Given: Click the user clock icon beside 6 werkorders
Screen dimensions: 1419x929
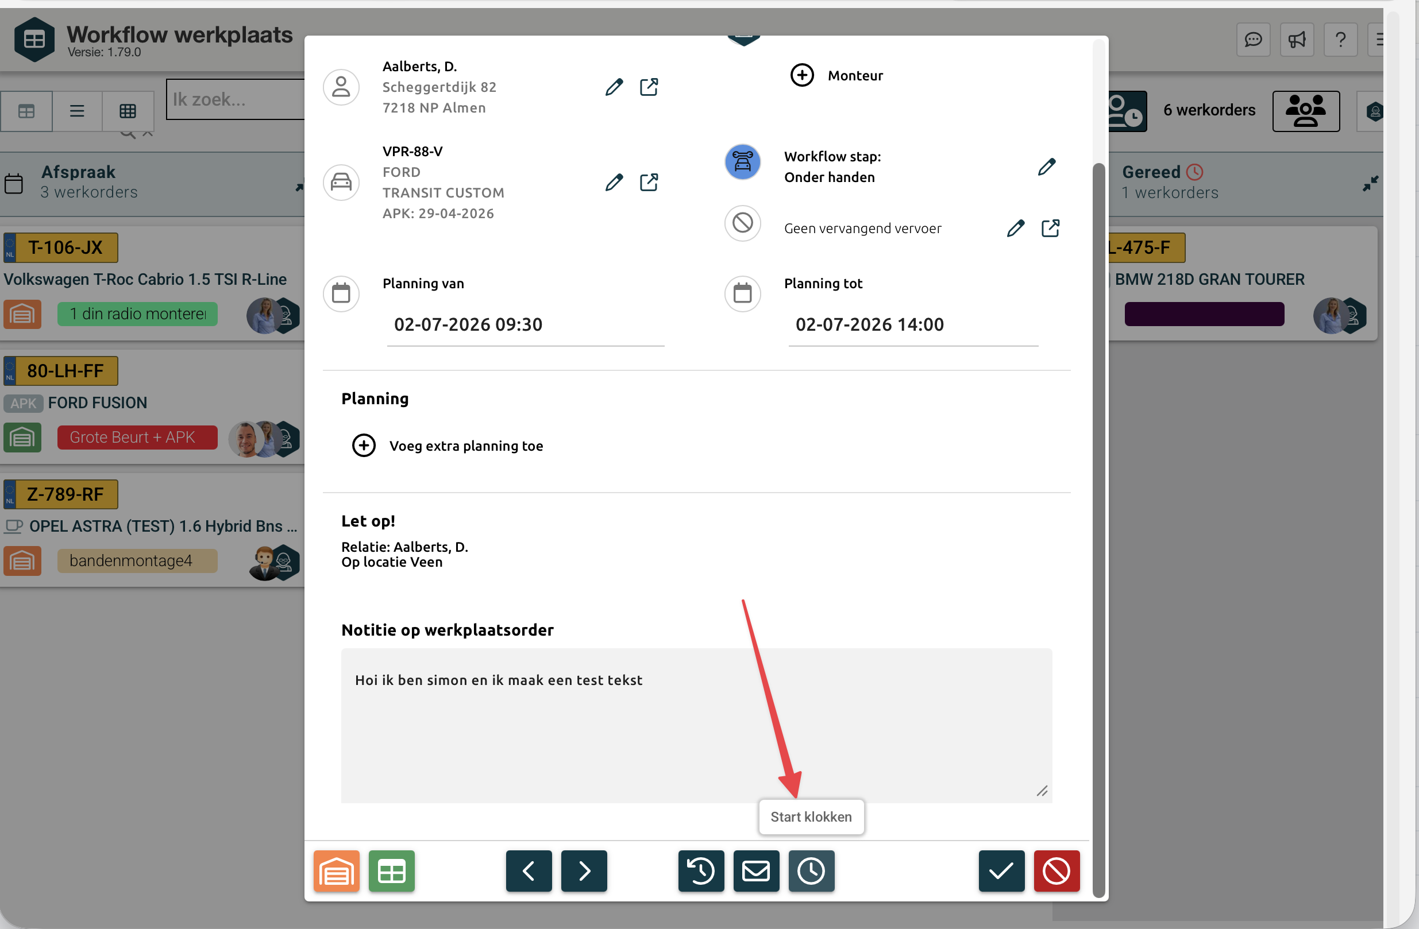Looking at the screenshot, I should [x=1127, y=111].
